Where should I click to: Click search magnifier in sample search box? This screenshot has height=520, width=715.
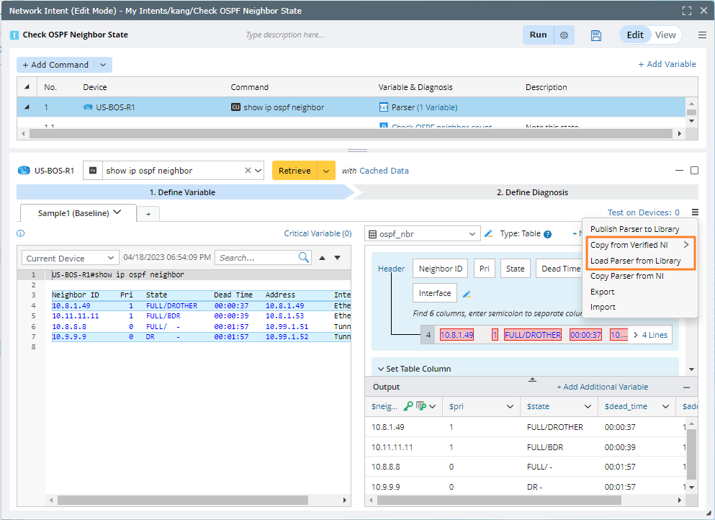[x=304, y=258]
